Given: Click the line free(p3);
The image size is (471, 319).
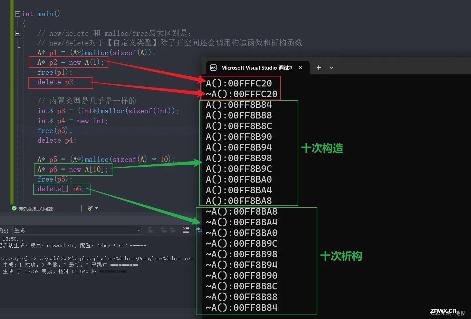Looking at the screenshot, I should (55, 131).
